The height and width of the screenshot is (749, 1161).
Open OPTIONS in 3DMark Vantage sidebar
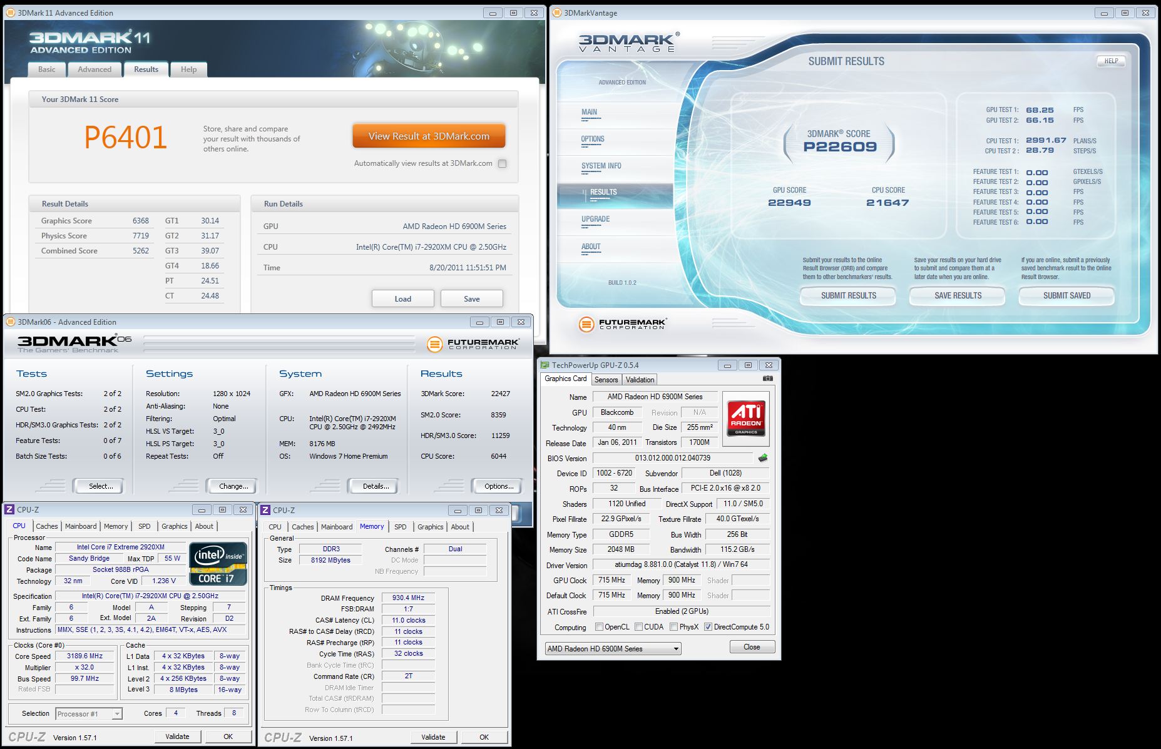[593, 139]
